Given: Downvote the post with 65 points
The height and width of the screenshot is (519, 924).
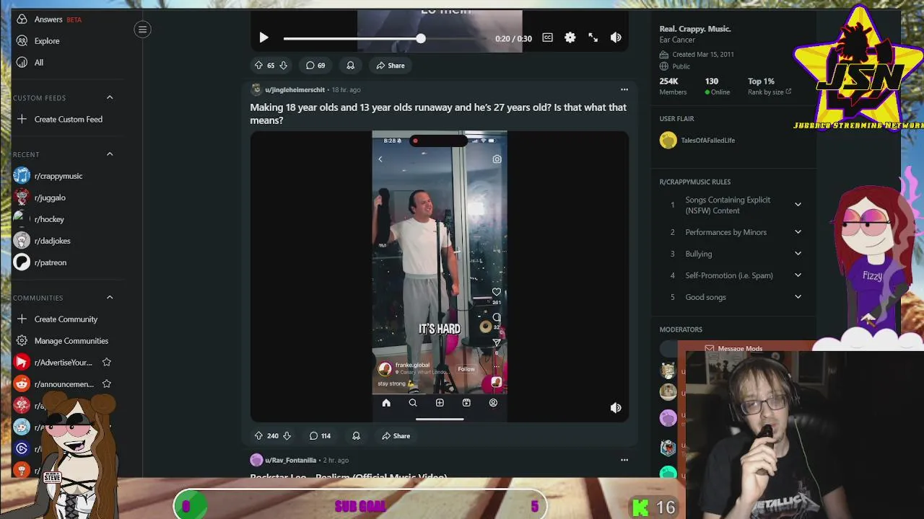Looking at the screenshot, I should [x=283, y=66].
